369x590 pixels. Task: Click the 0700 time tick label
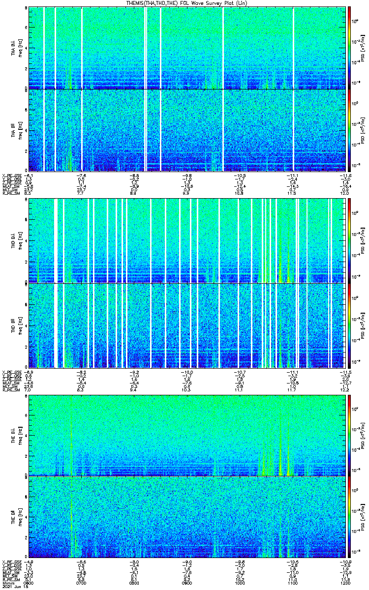click(x=82, y=584)
